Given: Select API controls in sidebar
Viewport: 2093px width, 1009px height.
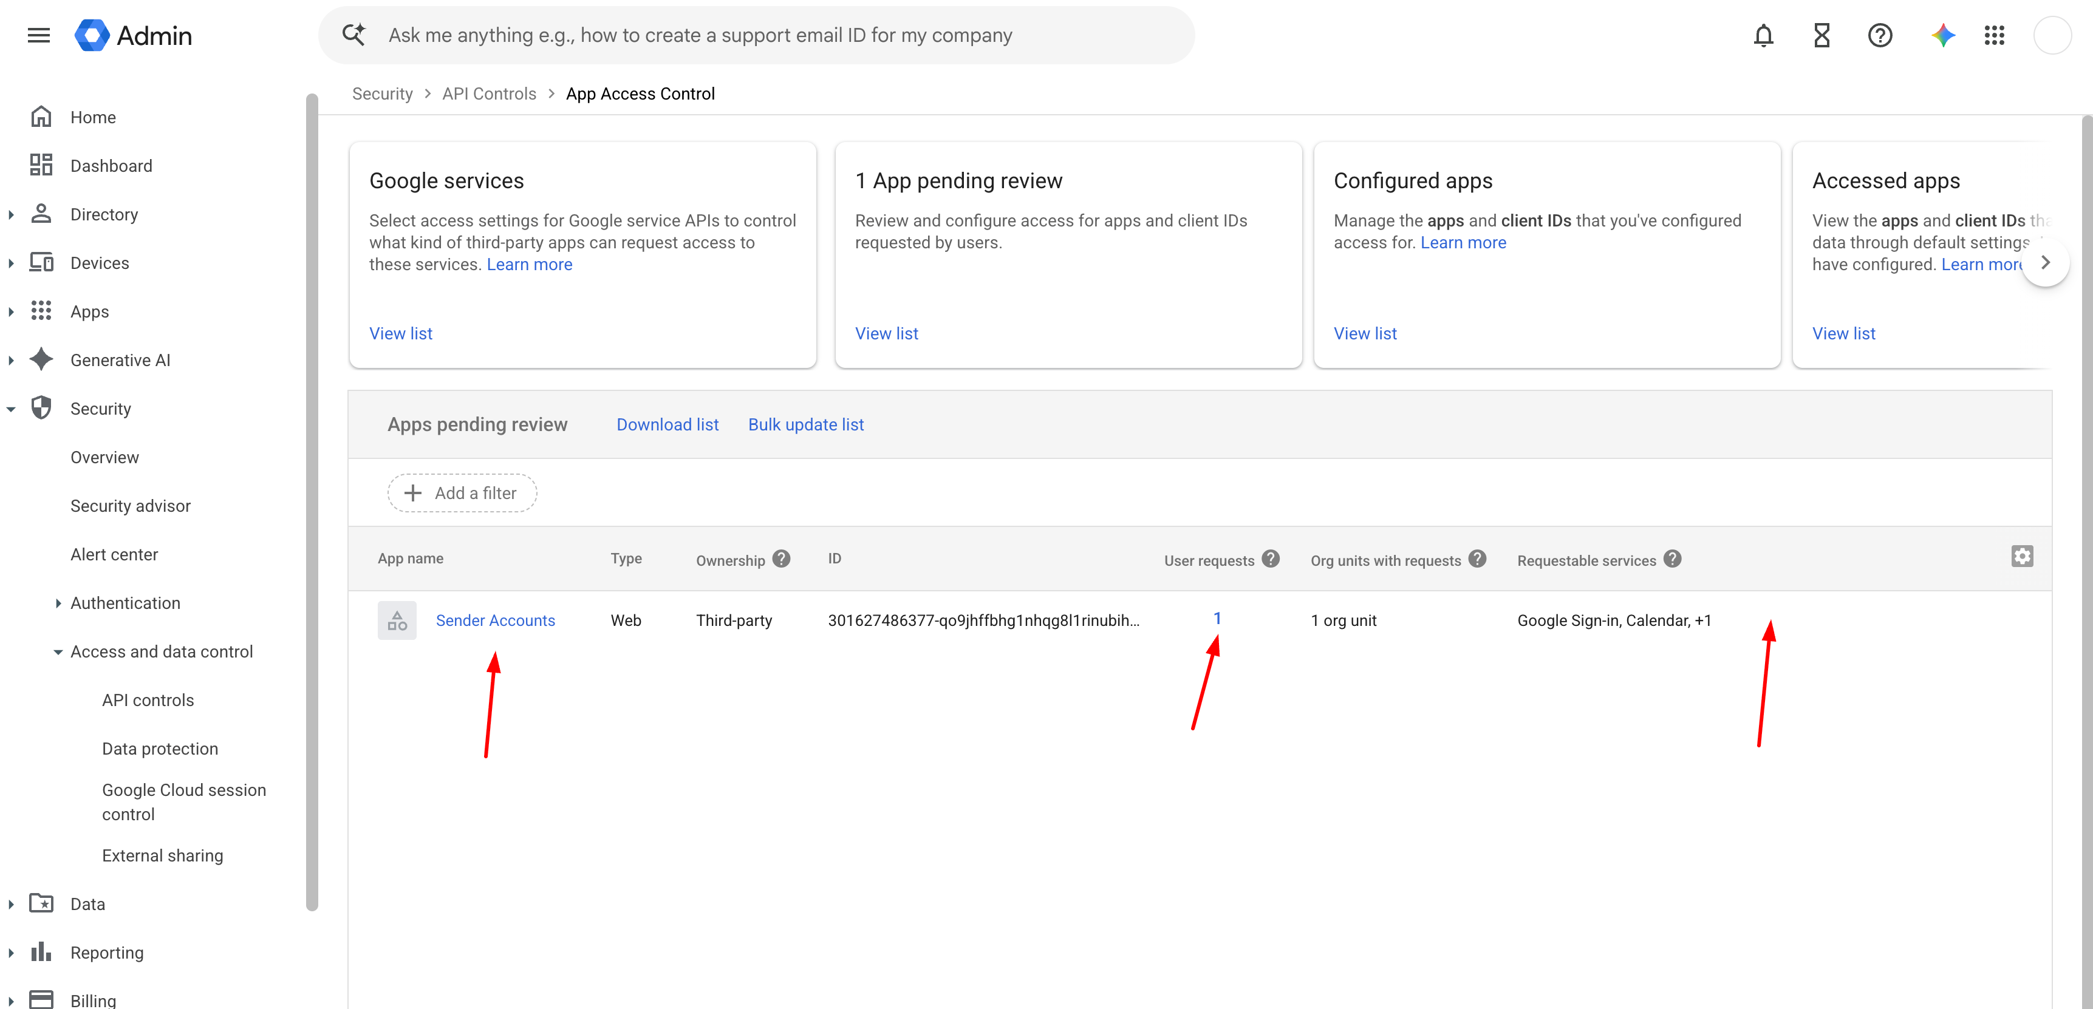Looking at the screenshot, I should 148,700.
